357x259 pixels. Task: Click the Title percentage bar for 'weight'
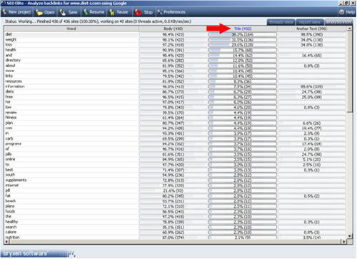point(243,40)
